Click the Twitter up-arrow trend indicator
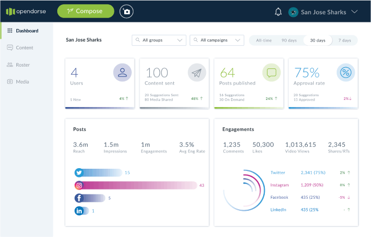371x237 pixels. click(x=349, y=173)
